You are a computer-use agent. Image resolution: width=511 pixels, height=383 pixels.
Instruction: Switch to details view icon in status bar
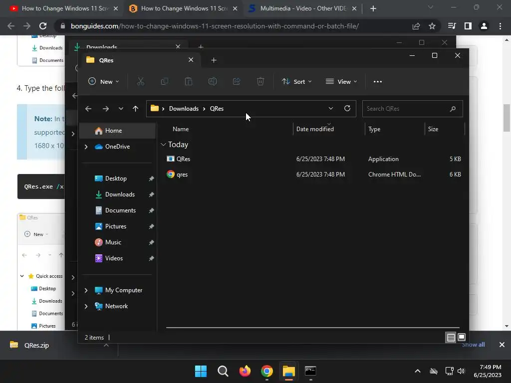(451, 338)
